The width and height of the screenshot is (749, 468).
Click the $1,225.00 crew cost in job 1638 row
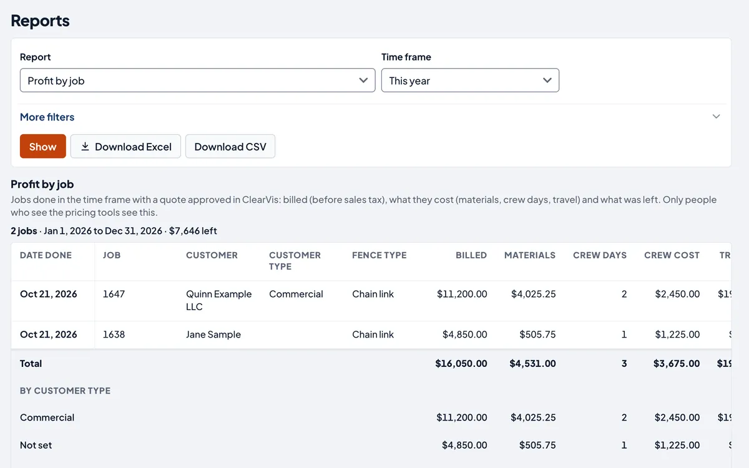[677, 334]
